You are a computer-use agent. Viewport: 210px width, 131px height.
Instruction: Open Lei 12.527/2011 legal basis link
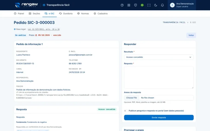click(x=44, y=29)
